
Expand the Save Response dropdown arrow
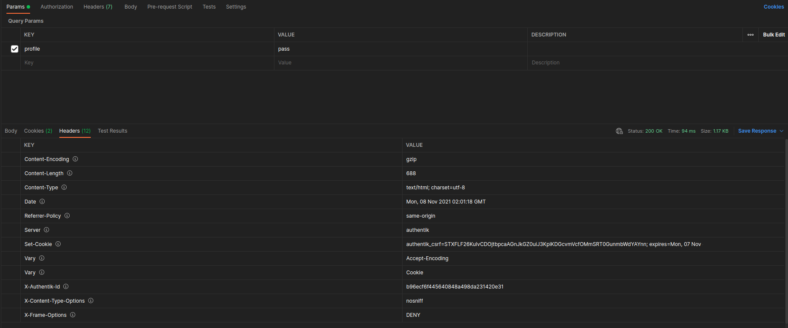(x=782, y=131)
